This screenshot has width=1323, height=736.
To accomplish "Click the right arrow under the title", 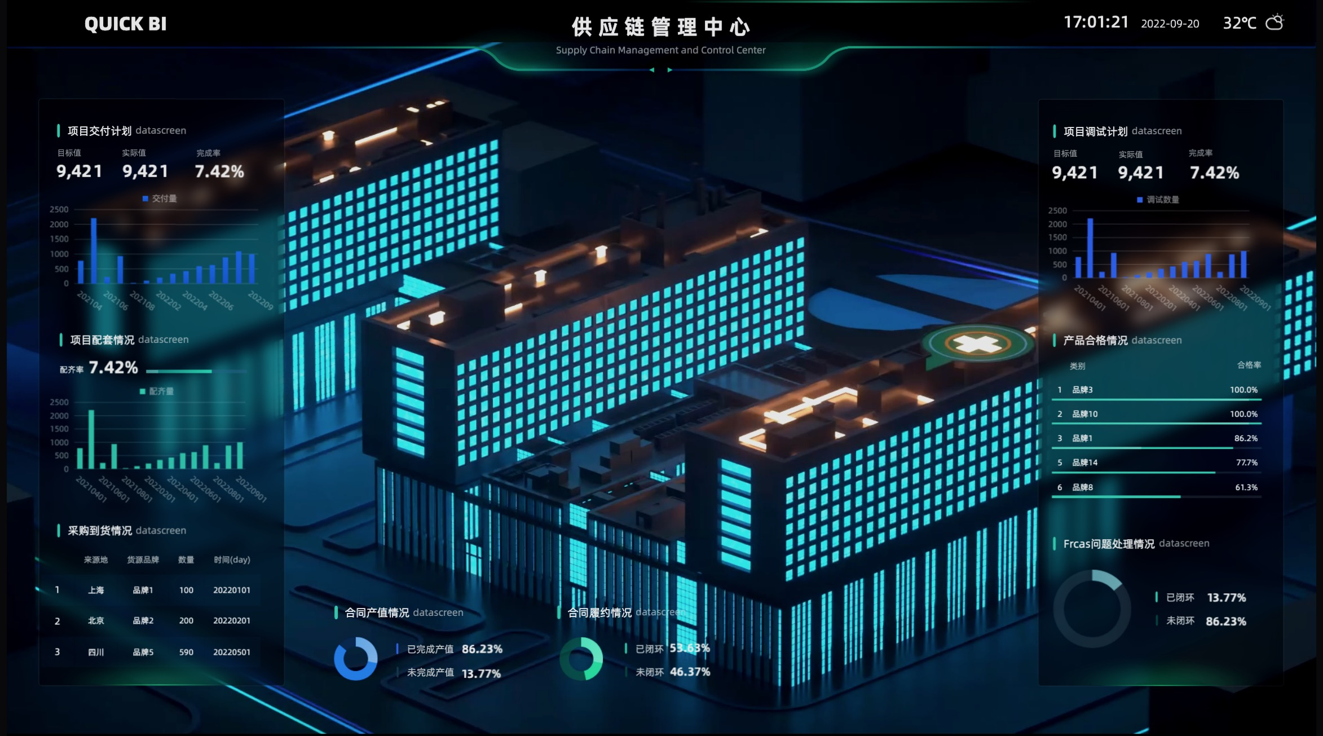I will coord(670,70).
